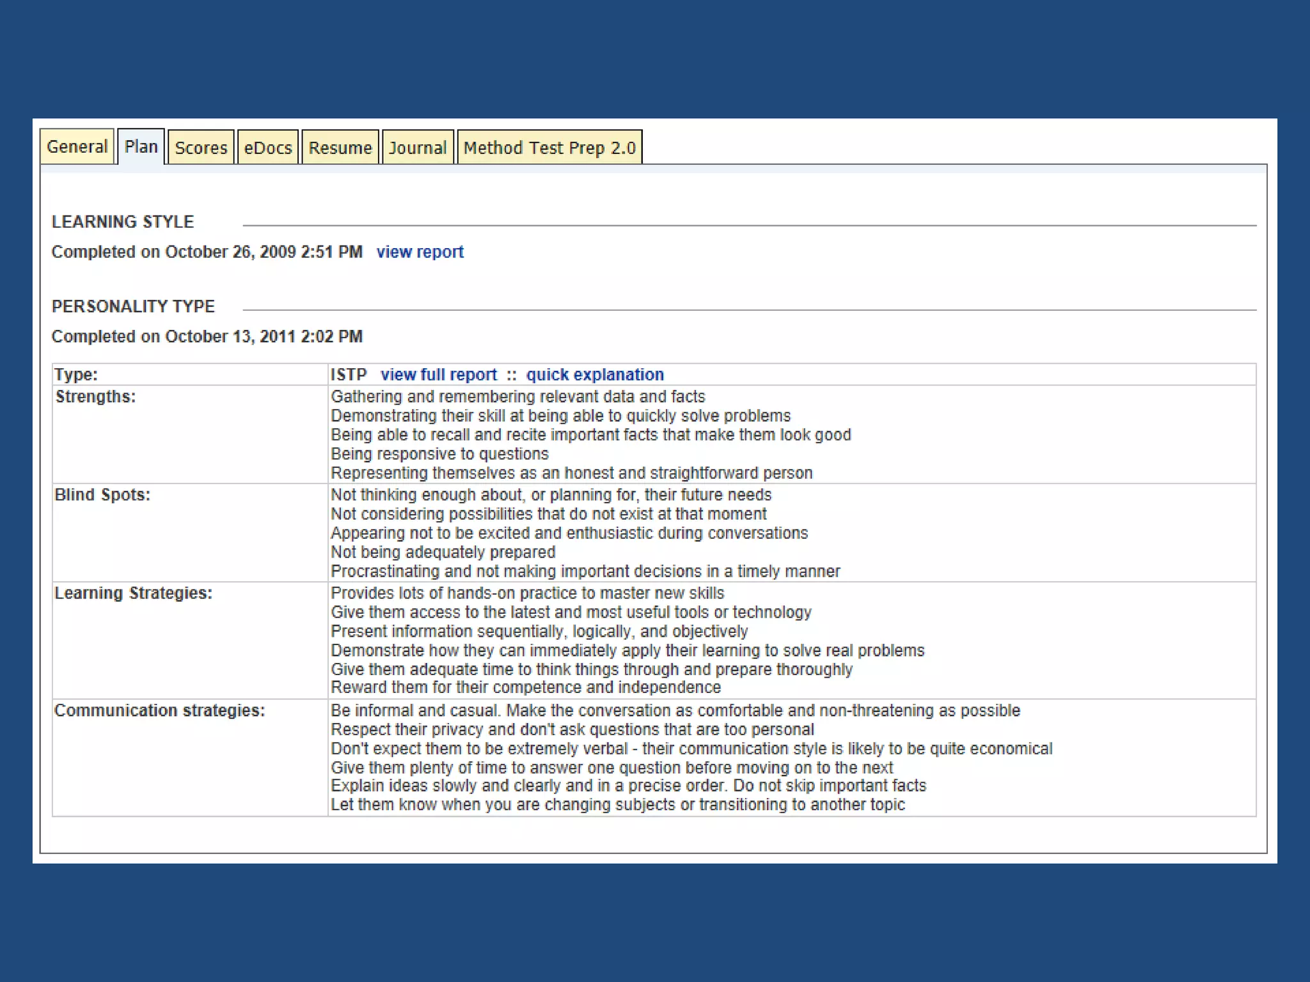Screen dimensions: 1310x982
Task: Click the Communication strategies row label
Action: pyautogui.click(x=159, y=710)
